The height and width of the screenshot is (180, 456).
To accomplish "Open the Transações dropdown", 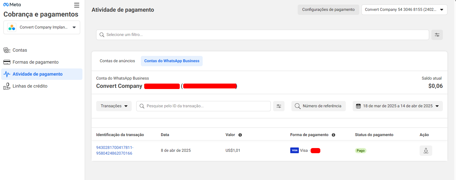I will tap(114, 106).
